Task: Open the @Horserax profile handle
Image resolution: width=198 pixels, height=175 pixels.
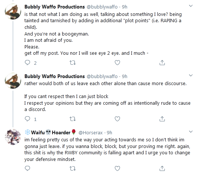Action: [91, 132]
